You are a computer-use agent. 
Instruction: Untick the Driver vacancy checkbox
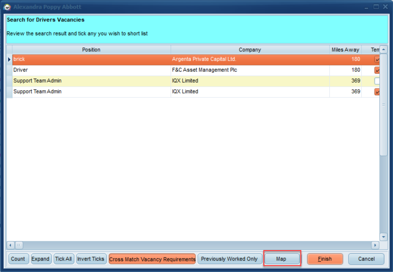pos(377,70)
